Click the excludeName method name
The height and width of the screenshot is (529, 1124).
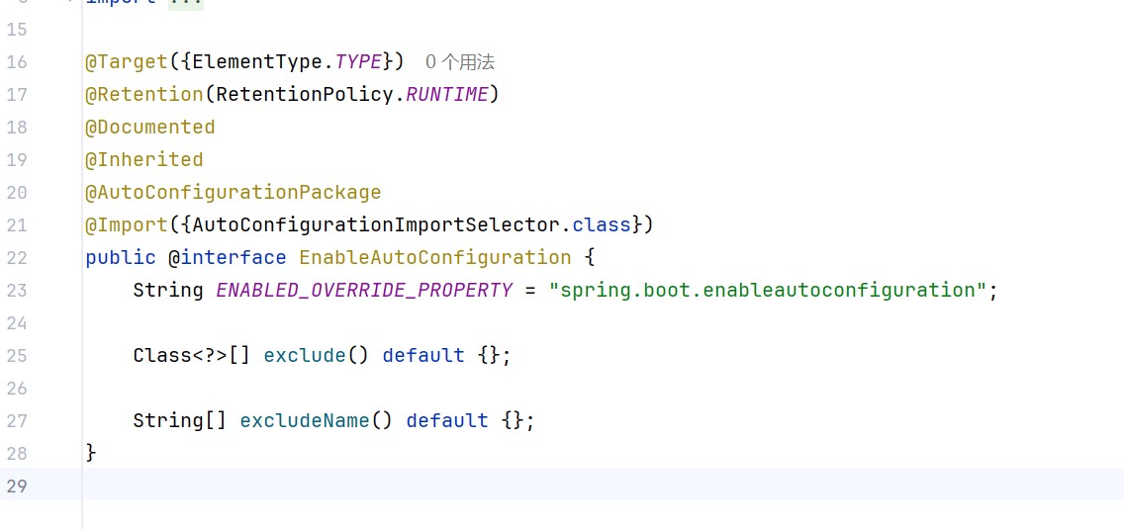[305, 421]
